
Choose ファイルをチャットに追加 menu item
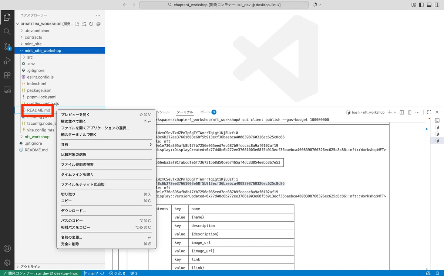[x=107, y=184]
